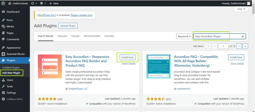The width and height of the screenshot is (255, 112).
Task: Click the WordPress 6.6.2 link
Action: click(x=47, y=15)
